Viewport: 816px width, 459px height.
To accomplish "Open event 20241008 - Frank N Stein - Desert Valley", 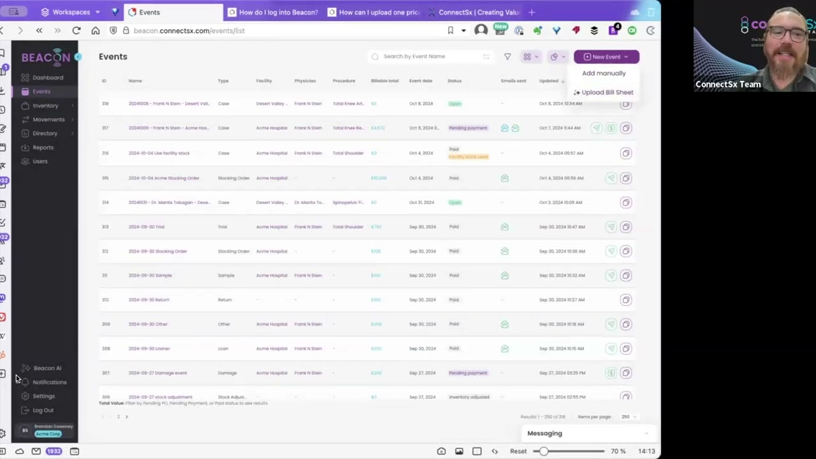I will (169, 103).
